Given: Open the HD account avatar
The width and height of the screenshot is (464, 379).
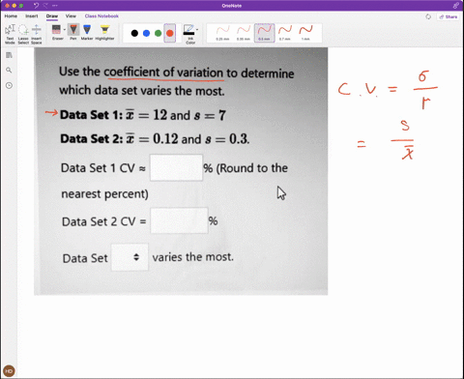Looking at the screenshot, I should tap(9, 371).
